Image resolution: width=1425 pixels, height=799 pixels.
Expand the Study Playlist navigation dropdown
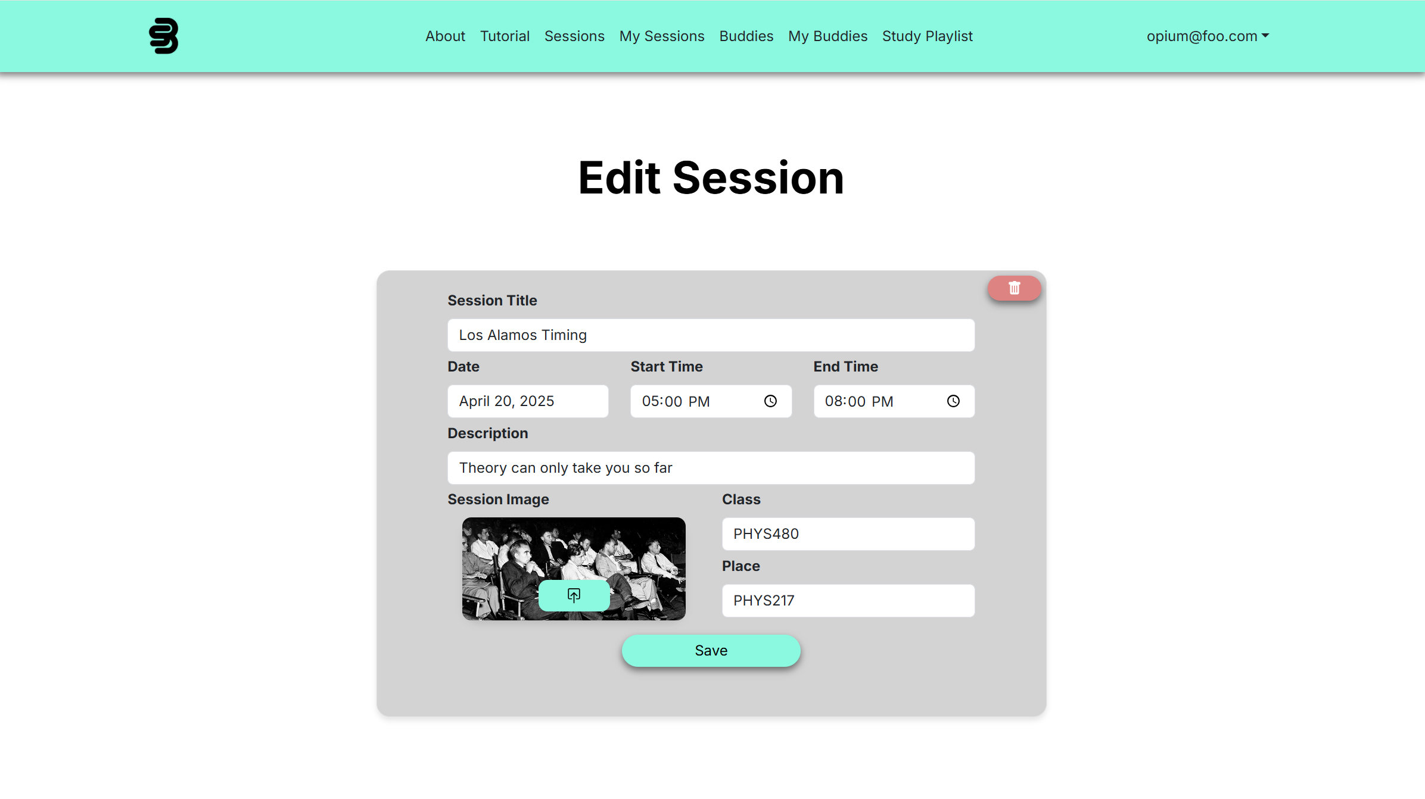click(927, 35)
